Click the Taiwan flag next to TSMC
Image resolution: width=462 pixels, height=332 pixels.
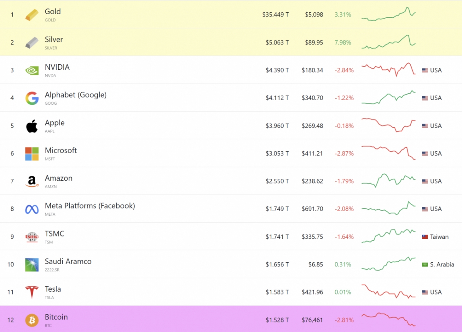tap(425, 237)
